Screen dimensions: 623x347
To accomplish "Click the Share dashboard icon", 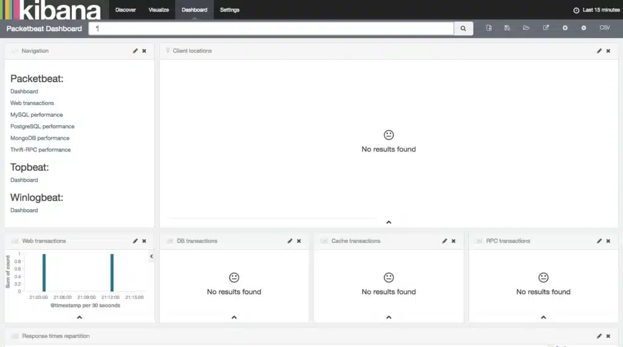I will [546, 28].
